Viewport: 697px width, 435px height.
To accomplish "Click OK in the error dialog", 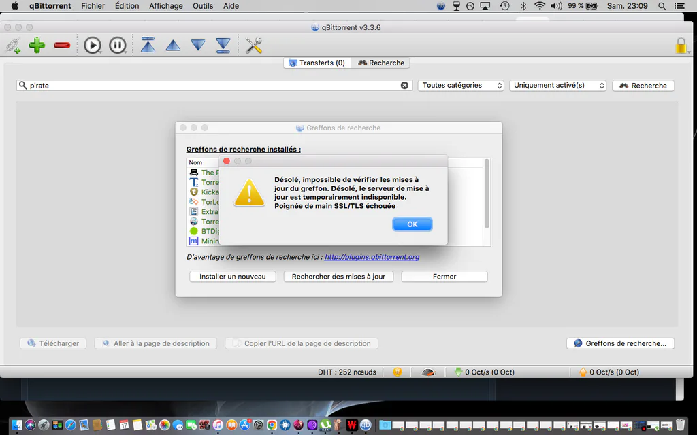I will pos(412,224).
